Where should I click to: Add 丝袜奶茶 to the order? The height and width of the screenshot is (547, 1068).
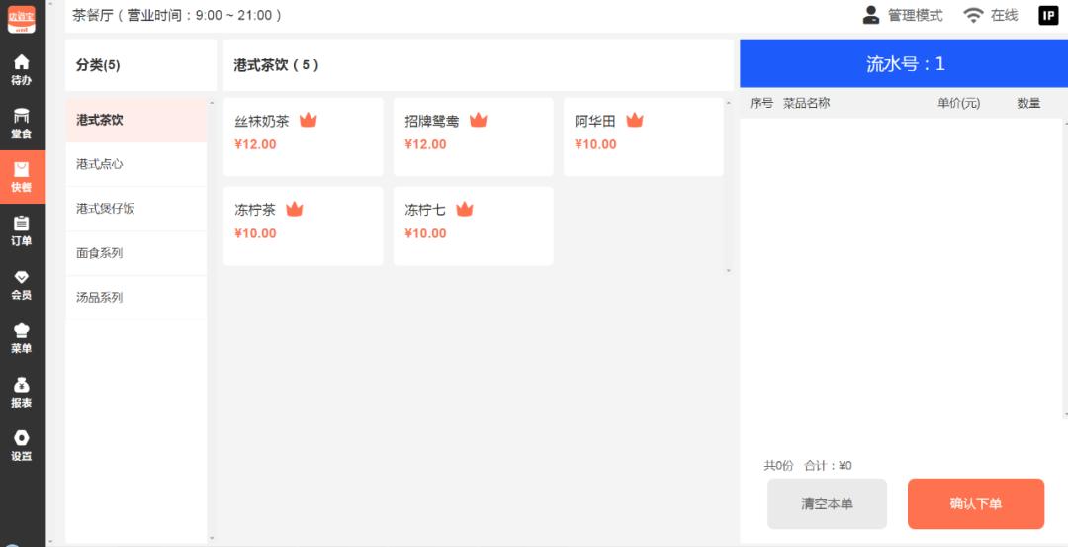[303, 137]
